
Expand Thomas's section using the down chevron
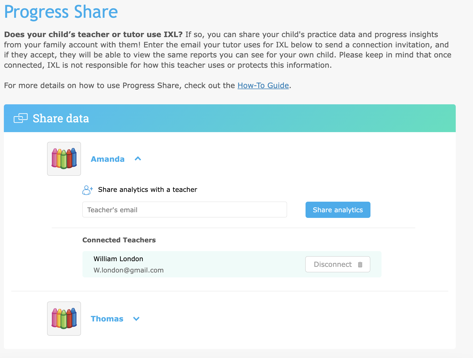click(x=136, y=319)
